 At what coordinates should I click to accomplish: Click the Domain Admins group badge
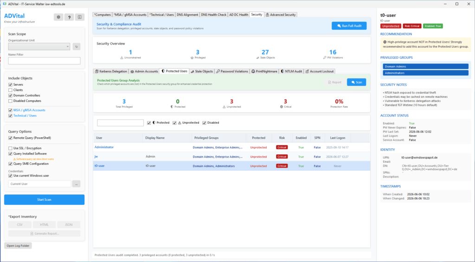pyautogui.click(x=426, y=66)
